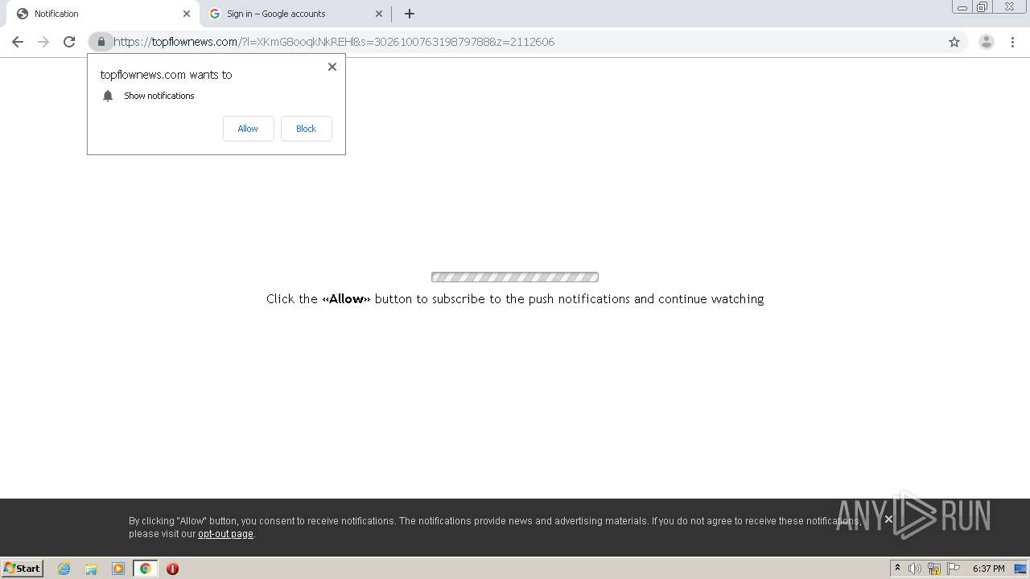
Task: Block notifications from topflownews.com
Action: 306,129
